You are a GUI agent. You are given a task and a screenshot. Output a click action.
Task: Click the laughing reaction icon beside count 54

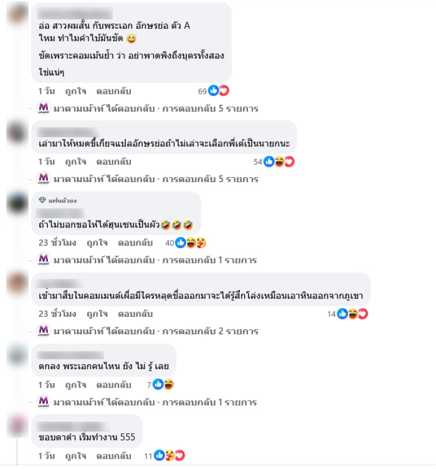(279, 161)
